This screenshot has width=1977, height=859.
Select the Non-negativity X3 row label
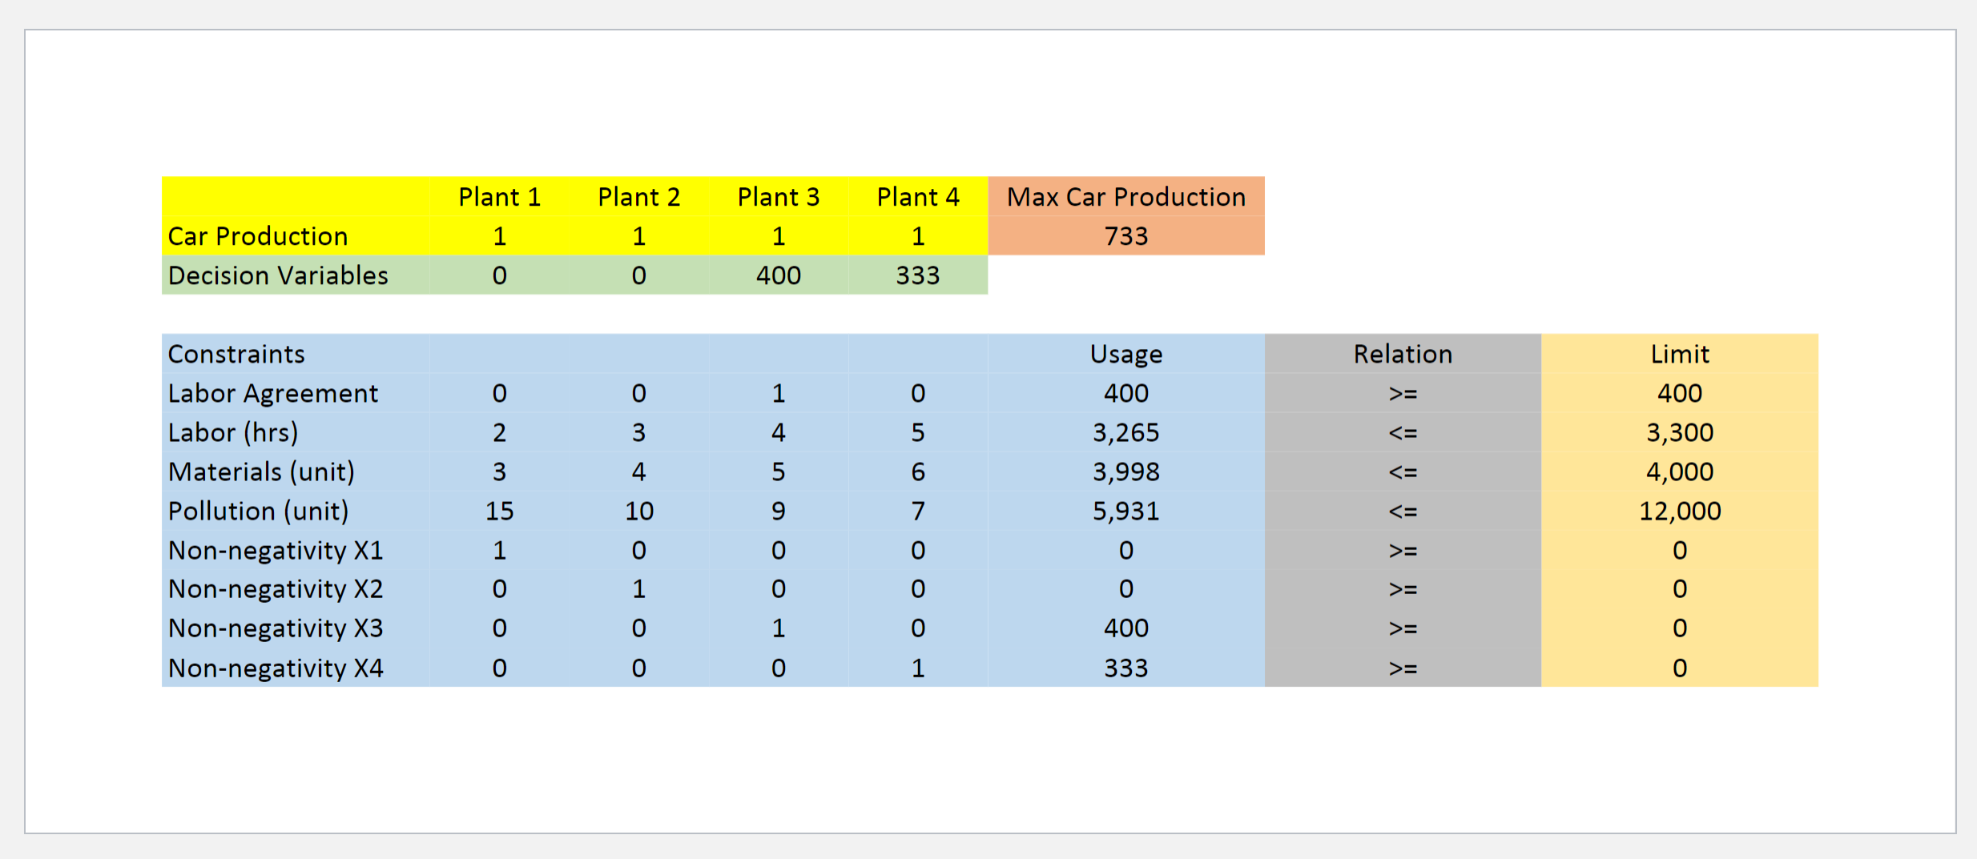click(x=276, y=628)
